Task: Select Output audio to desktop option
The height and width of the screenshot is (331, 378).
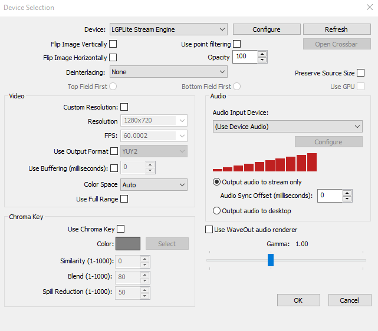Action: 252,211
